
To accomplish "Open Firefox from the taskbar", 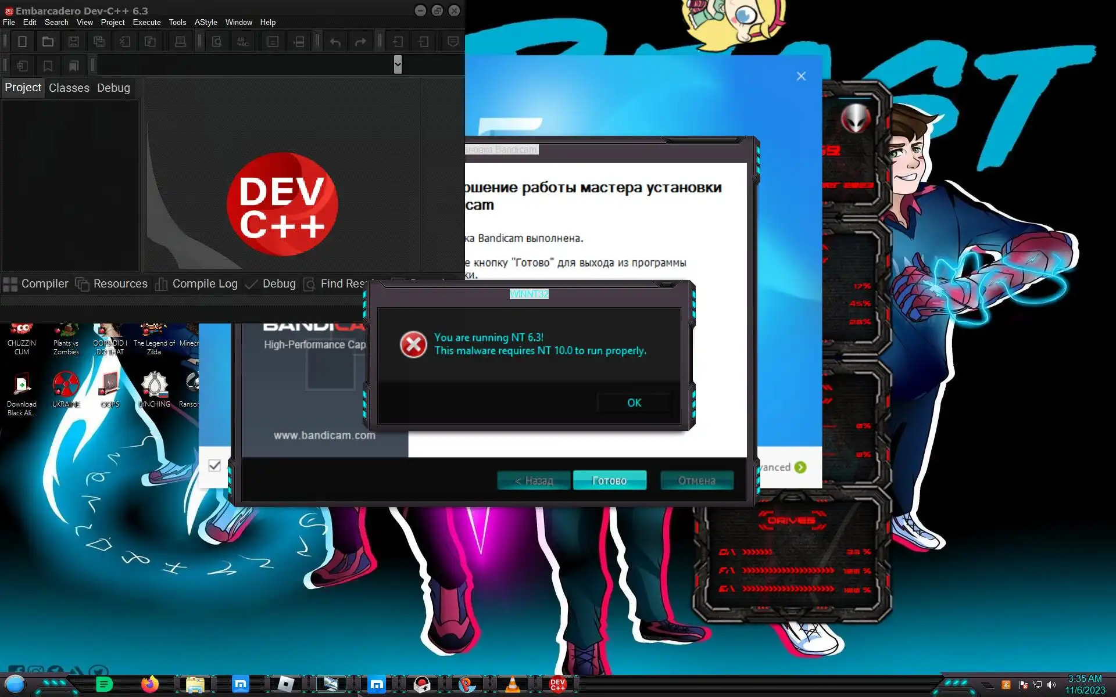I will [150, 684].
